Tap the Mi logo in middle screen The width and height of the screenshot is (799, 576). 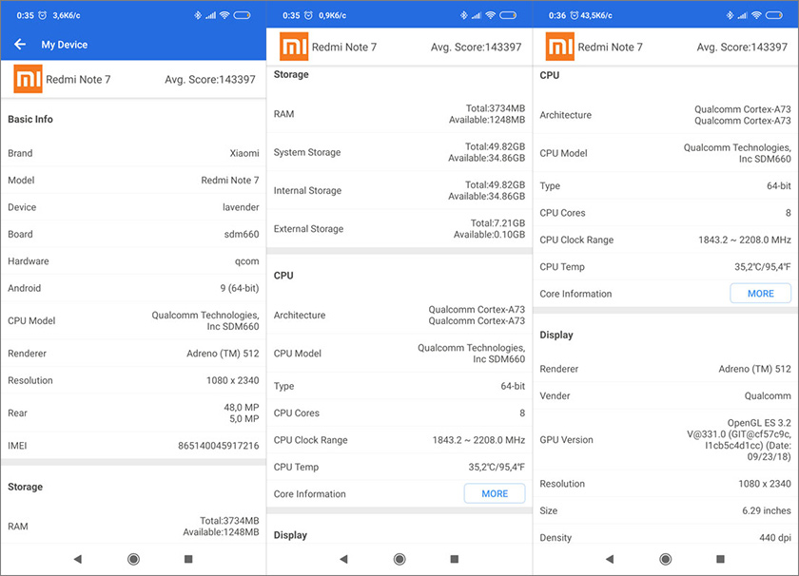coord(294,47)
